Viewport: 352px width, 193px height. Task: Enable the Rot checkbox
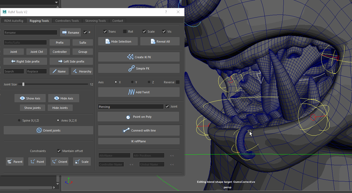click(125, 32)
